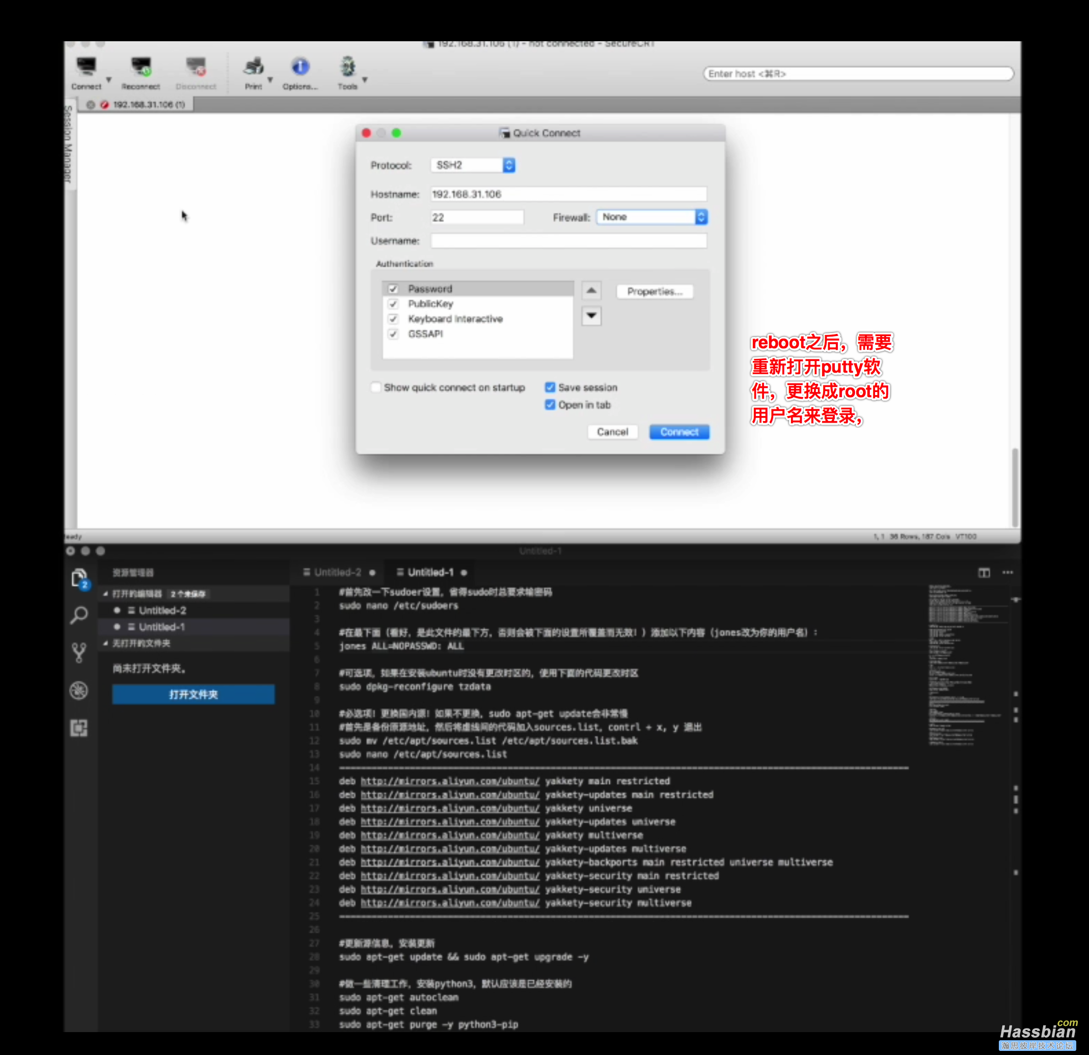Viewport: 1089px width, 1055px height.
Task: Toggle the Keyboard Interactive checkbox
Action: pos(393,319)
